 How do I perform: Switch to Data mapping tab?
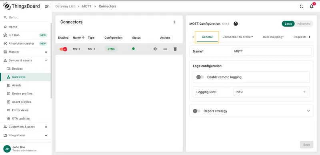(273, 37)
